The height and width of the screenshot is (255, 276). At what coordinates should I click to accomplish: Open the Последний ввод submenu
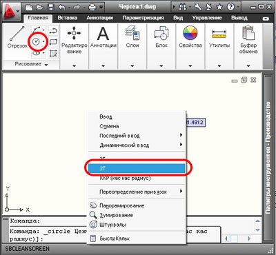click(x=137, y=136)
